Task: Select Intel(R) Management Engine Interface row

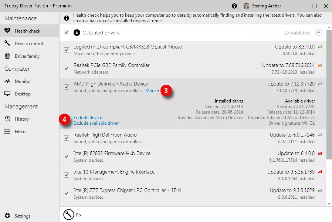Action: click(193, 175)
